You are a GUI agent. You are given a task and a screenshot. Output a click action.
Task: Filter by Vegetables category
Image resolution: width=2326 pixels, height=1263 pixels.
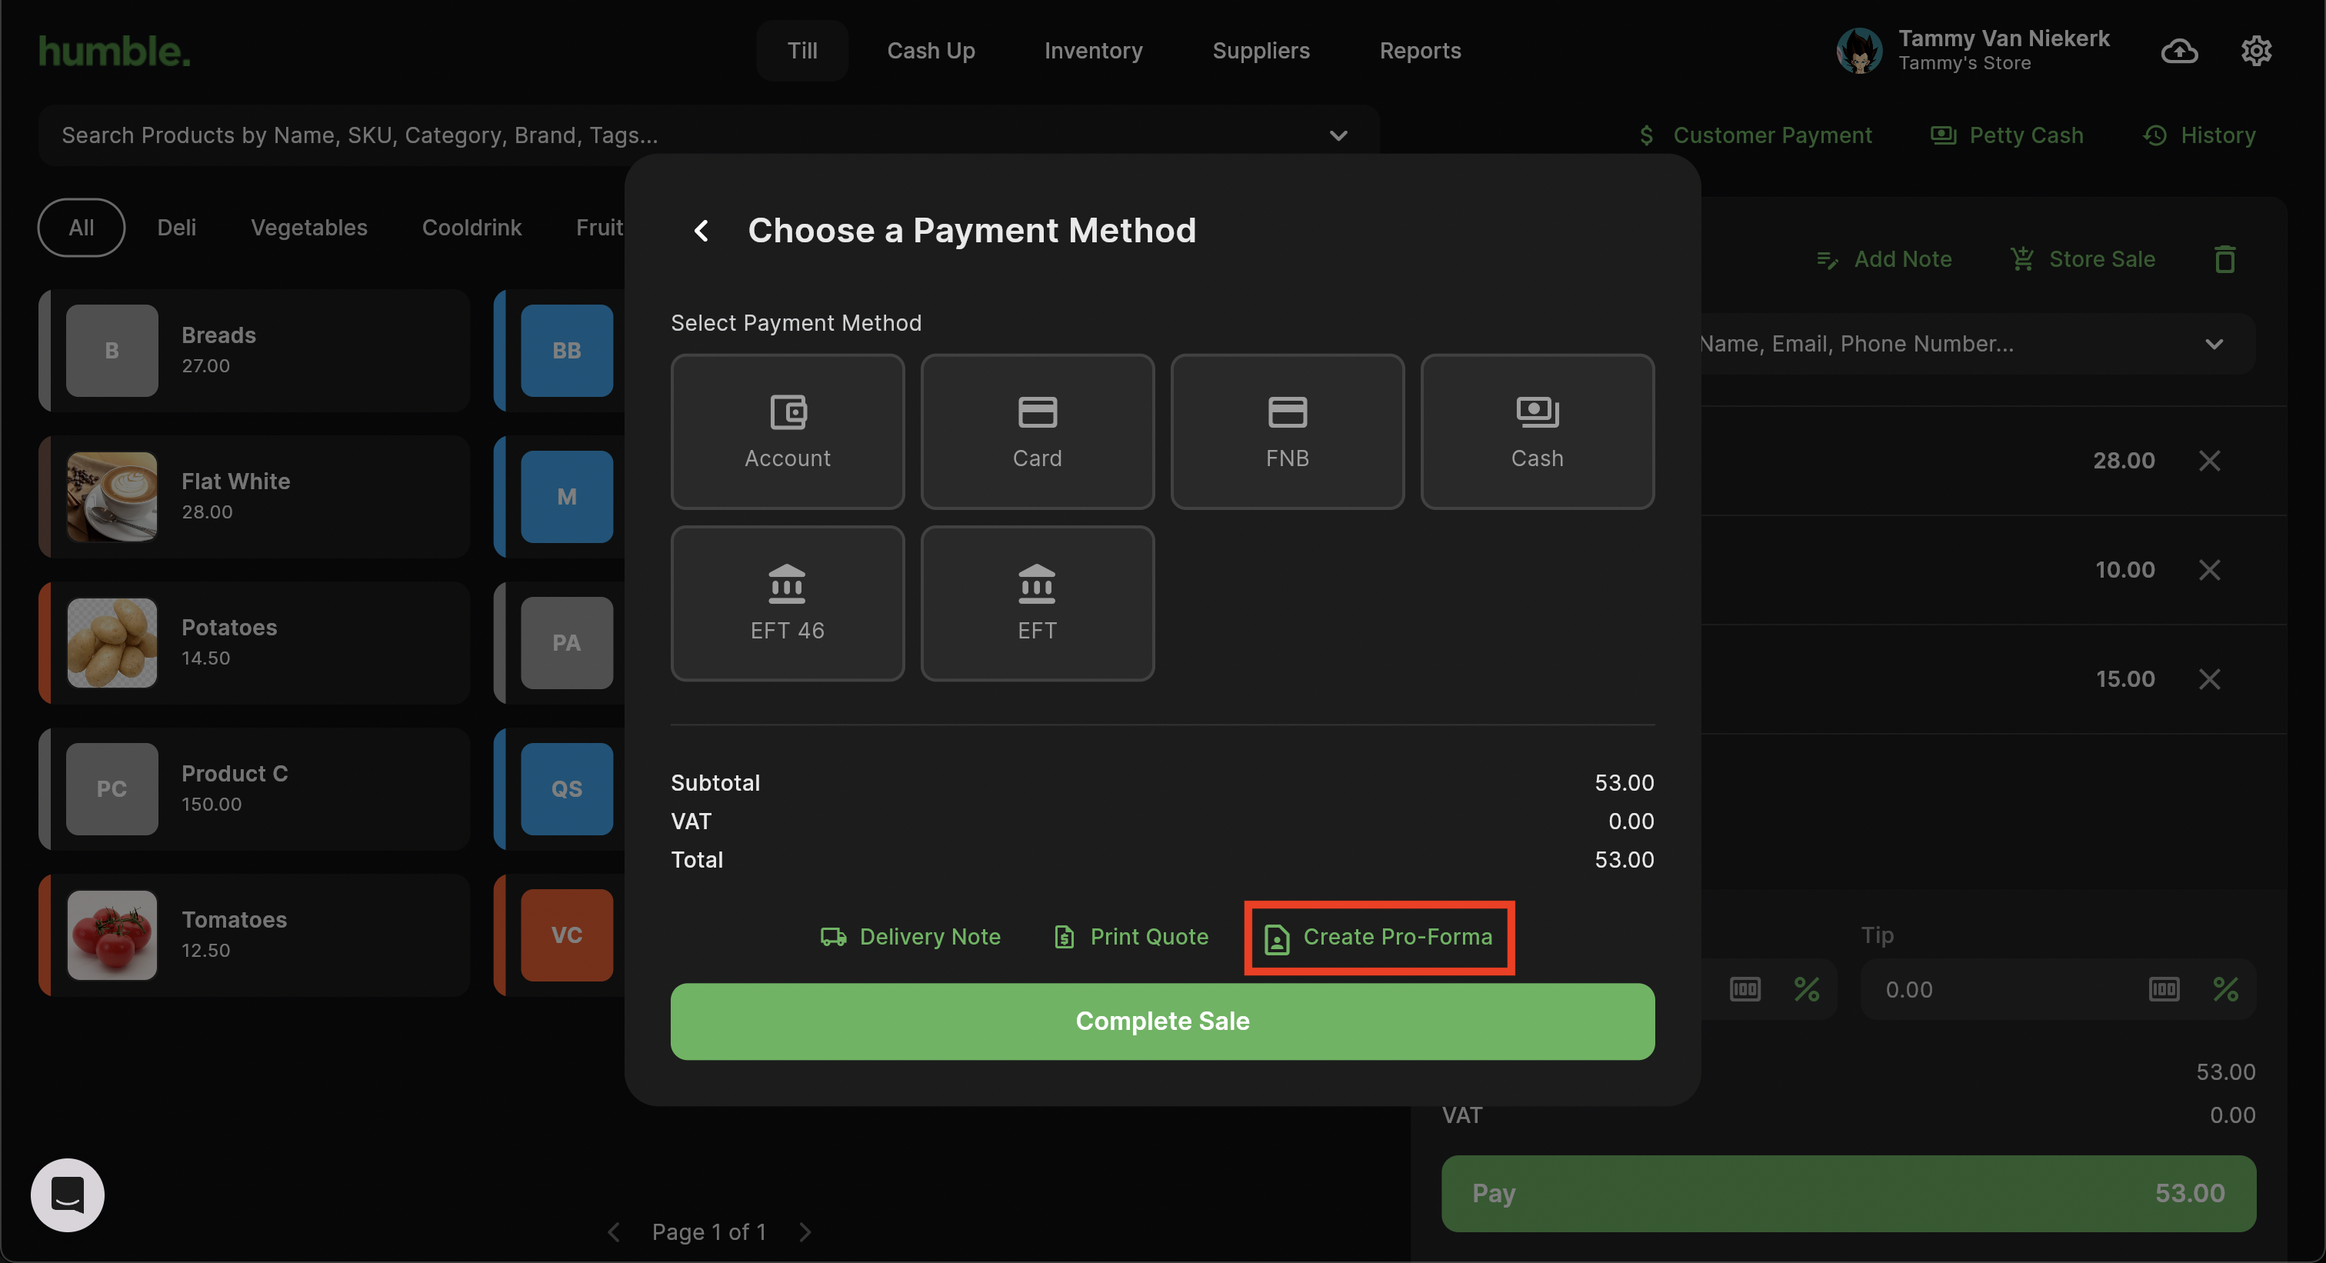308,228
